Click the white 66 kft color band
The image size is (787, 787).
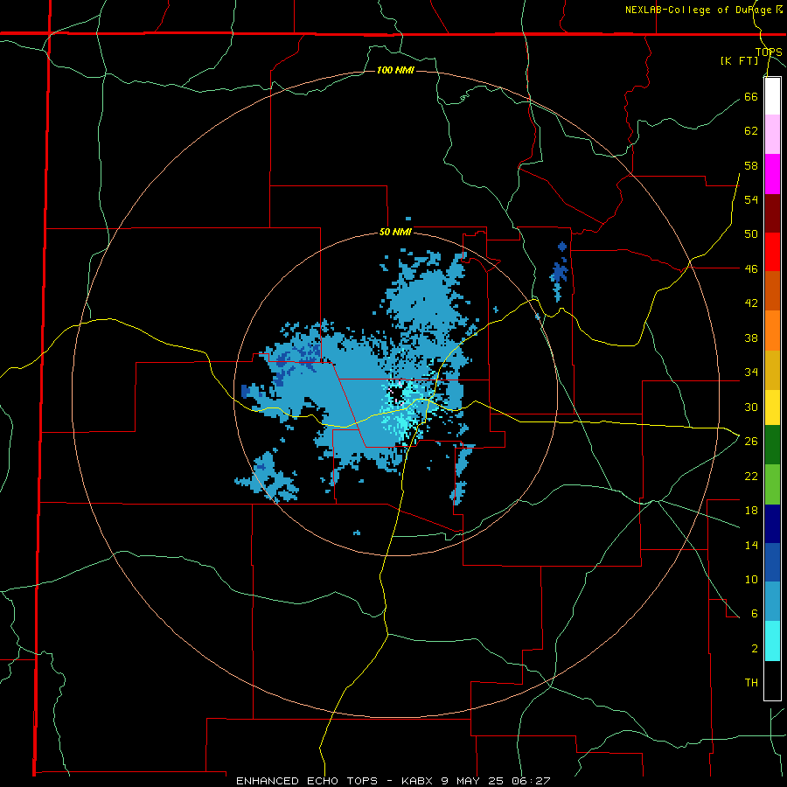[x=772, y=96]
